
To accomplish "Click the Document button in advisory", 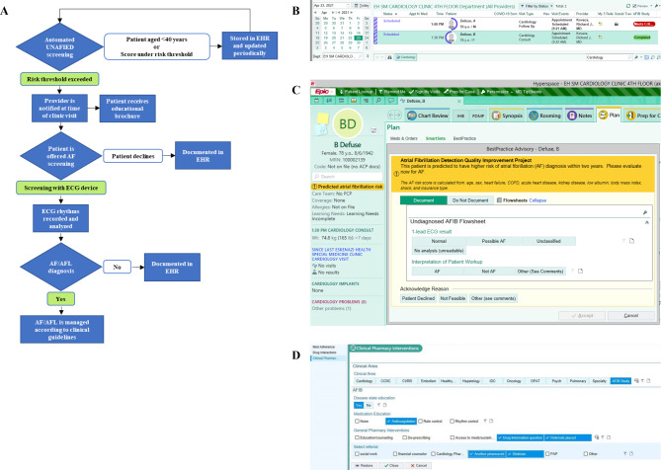I will click(424, 200).
